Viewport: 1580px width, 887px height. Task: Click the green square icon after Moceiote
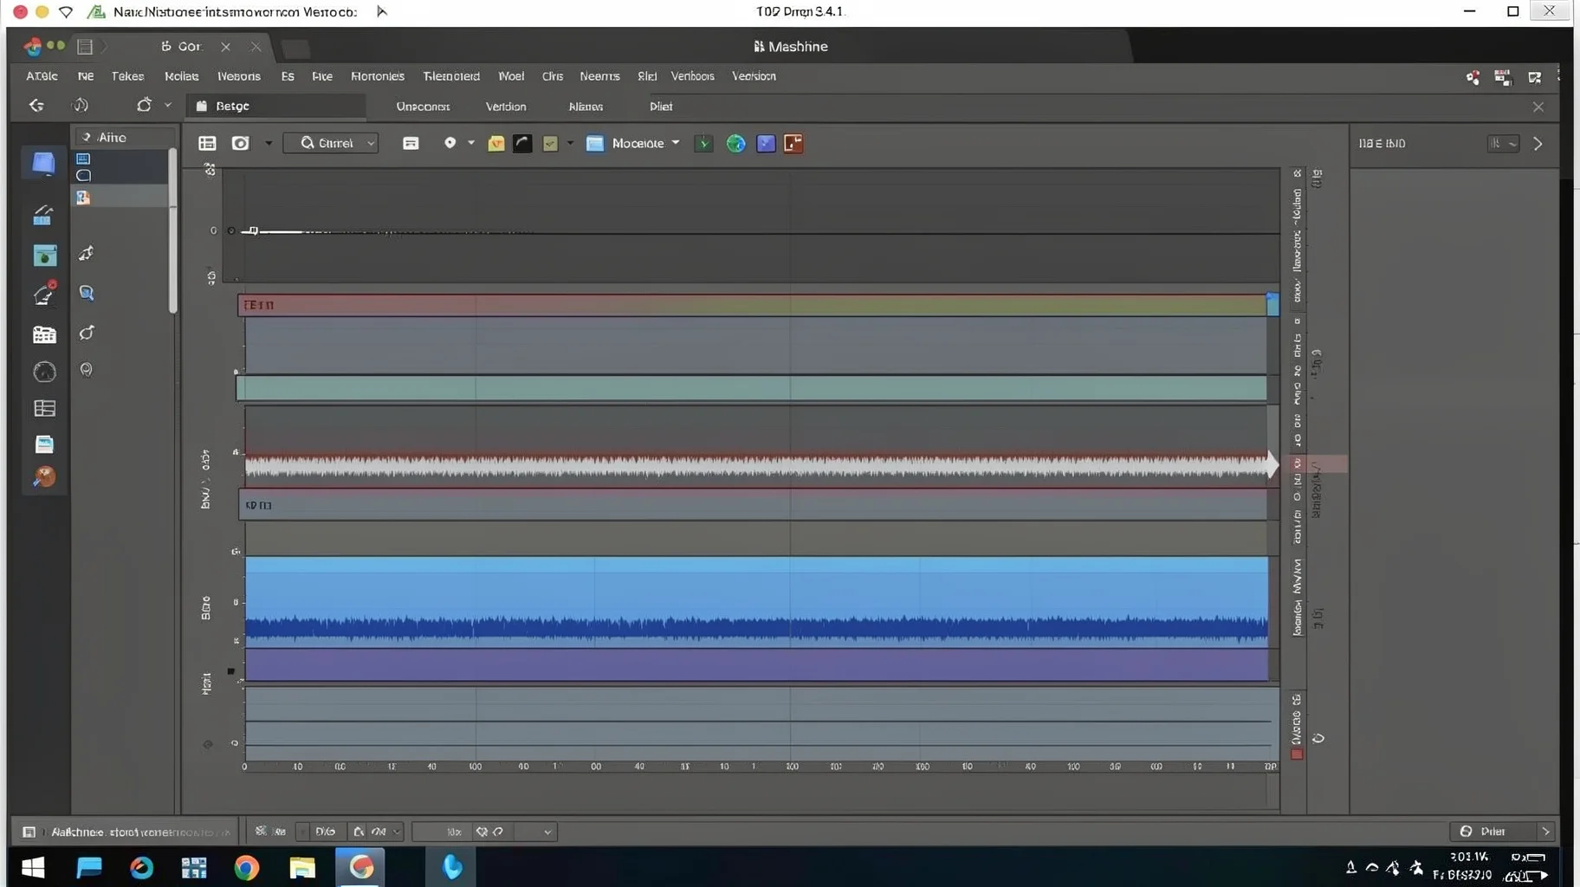click(703, 144)
